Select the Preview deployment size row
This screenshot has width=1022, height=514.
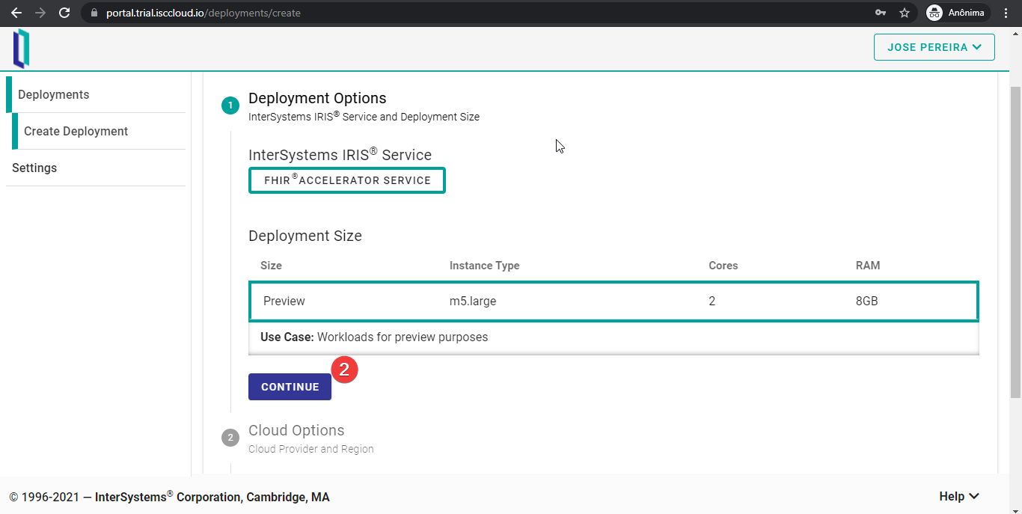(x=613, y=301)
